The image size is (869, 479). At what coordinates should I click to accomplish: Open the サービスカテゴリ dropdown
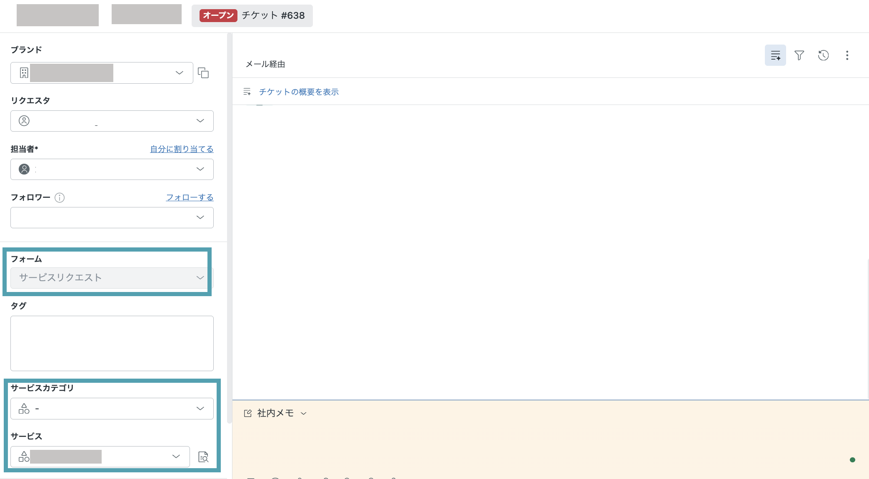pos(112,409)
